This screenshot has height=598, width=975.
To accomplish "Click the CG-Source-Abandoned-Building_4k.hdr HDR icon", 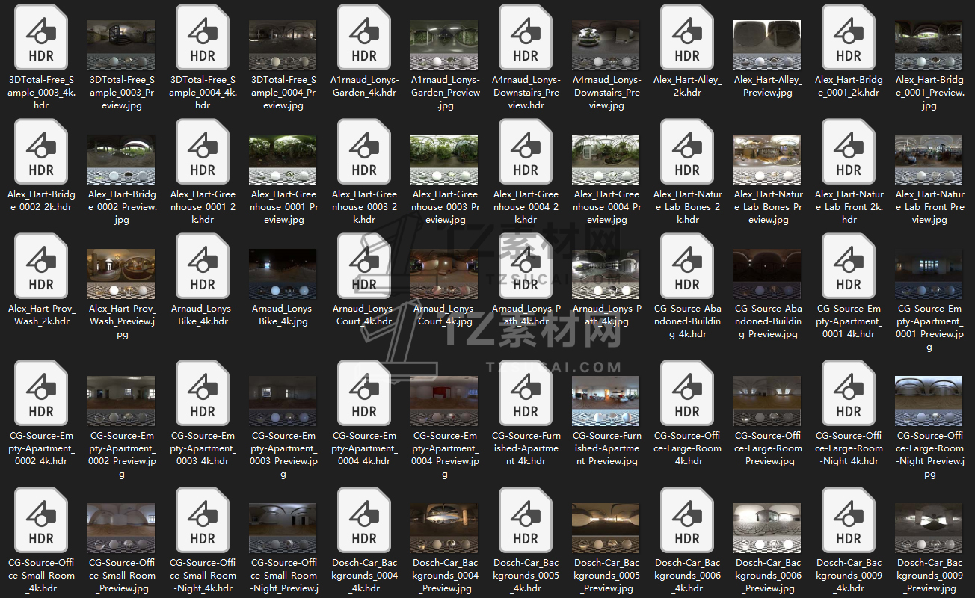I will tap(687, 266).
